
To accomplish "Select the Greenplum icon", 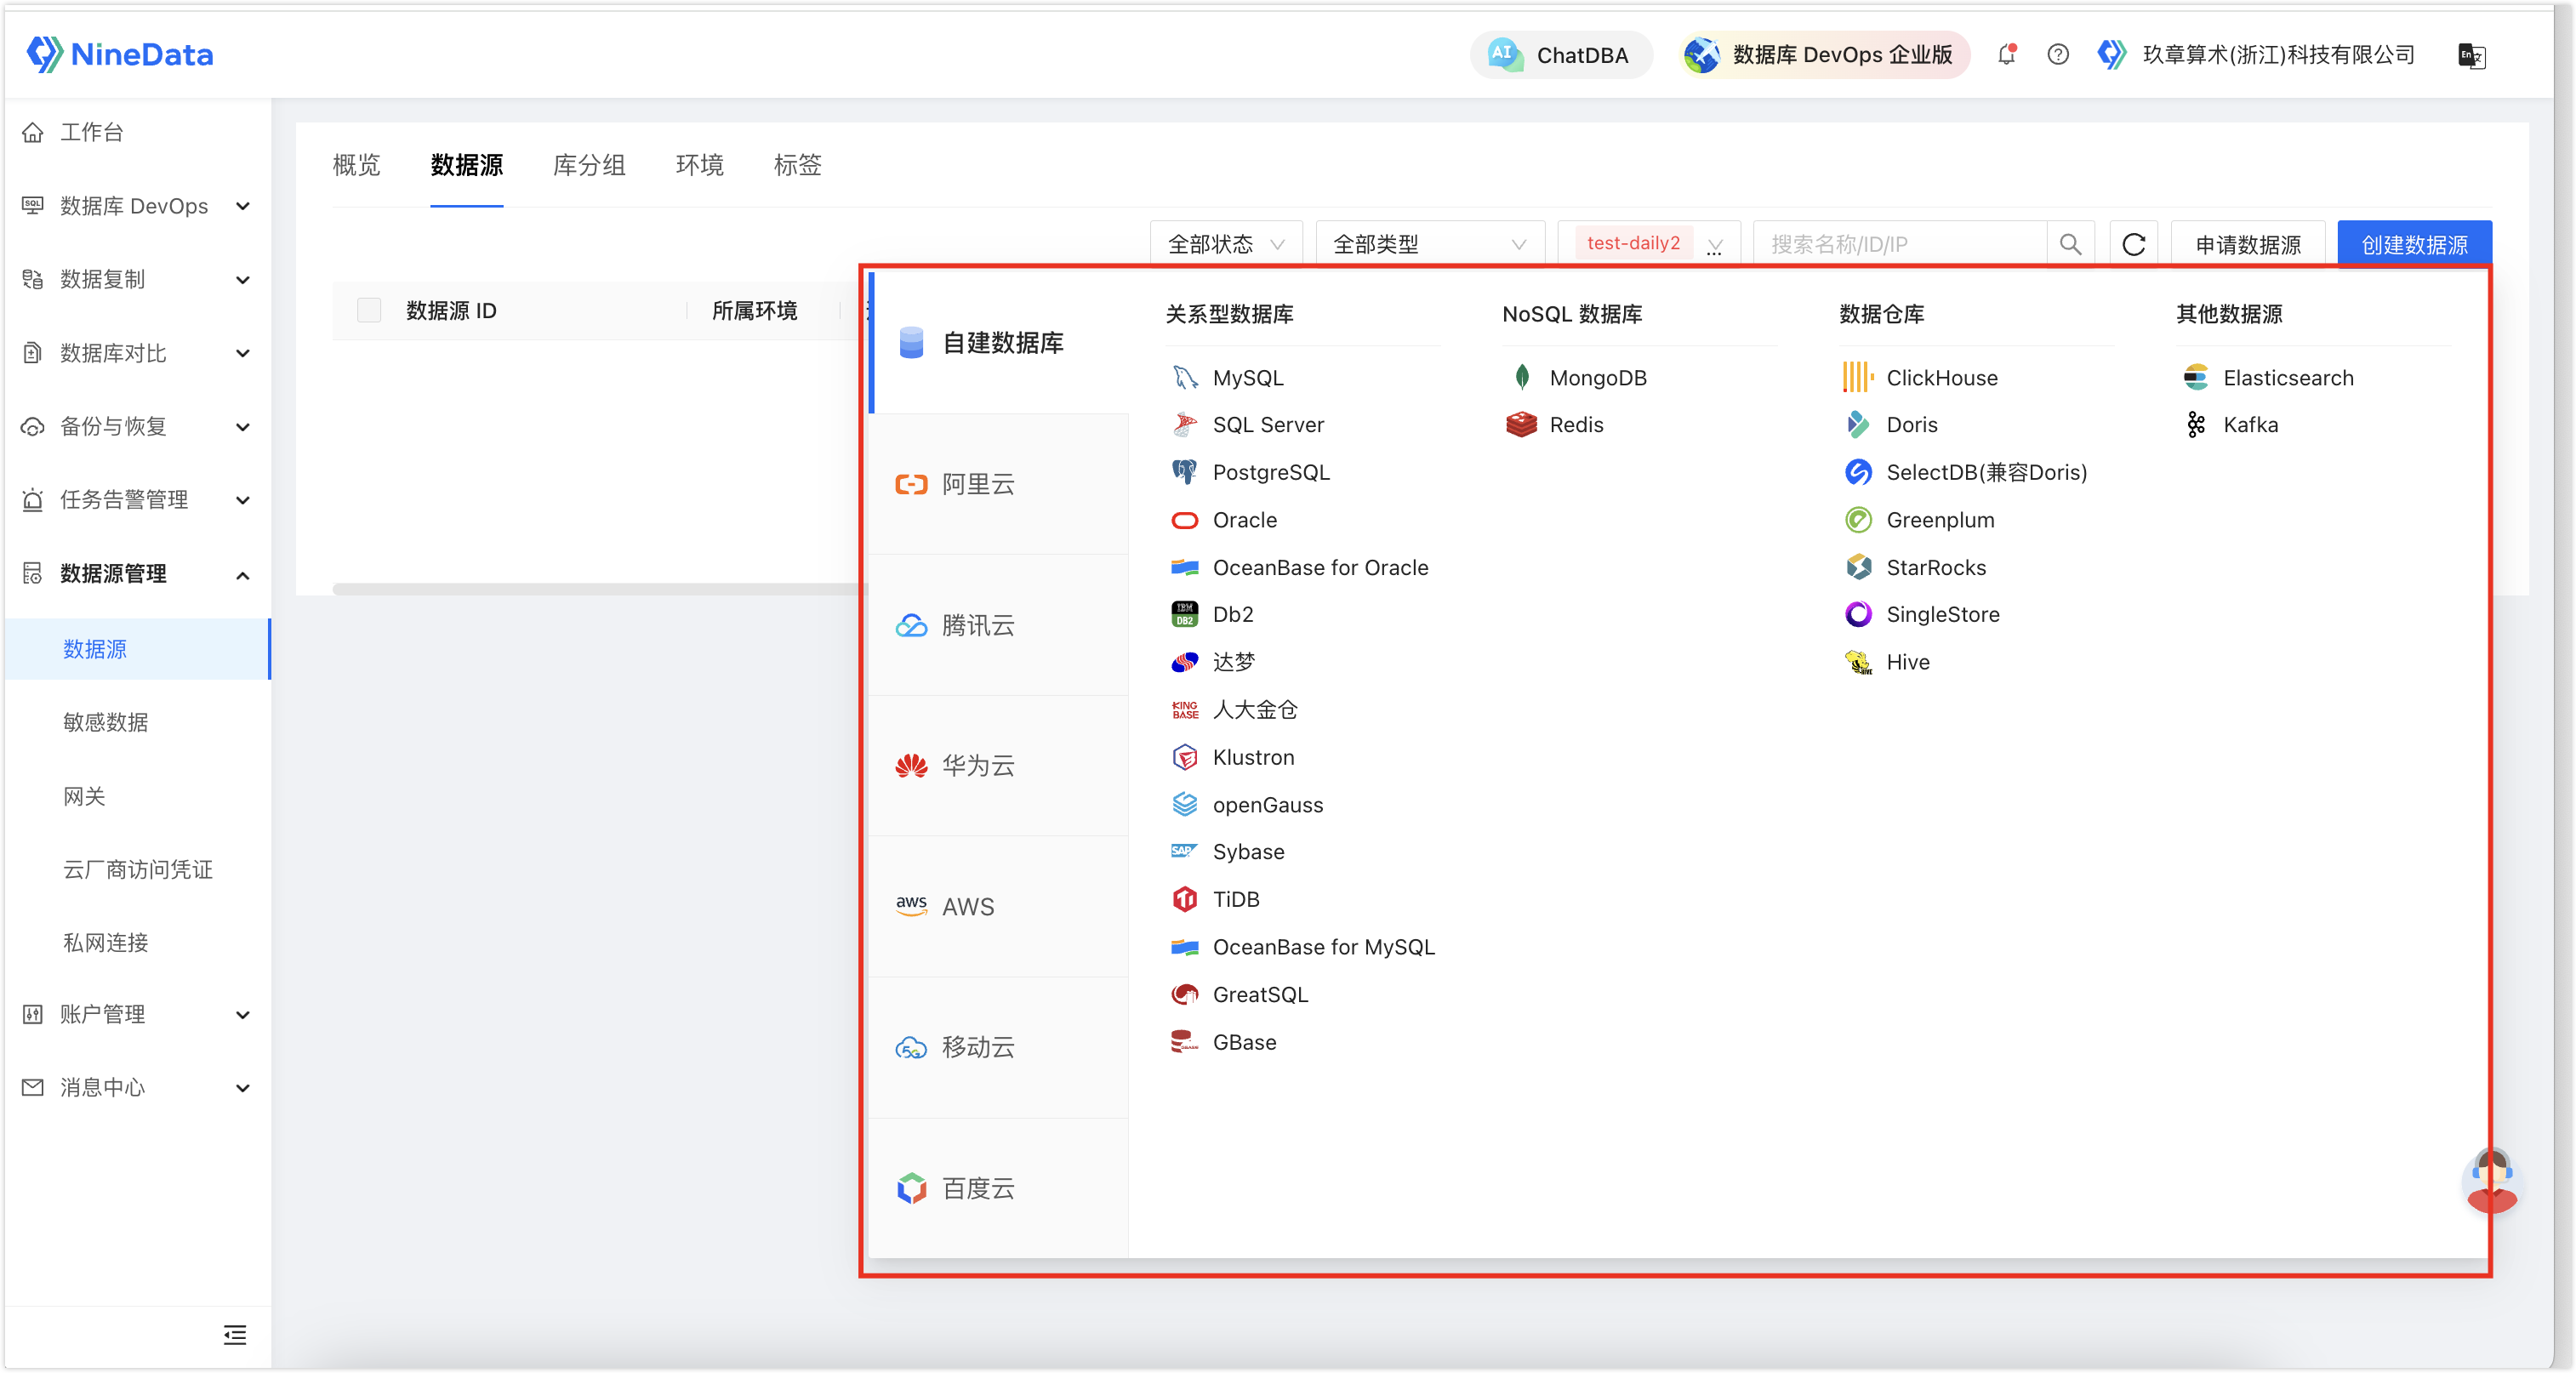I will click(x=1857, y=520).
